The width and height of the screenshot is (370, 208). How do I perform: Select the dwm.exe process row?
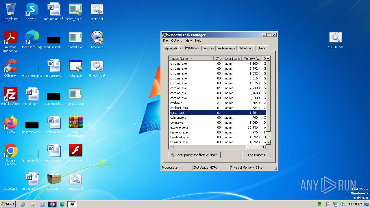217,122
